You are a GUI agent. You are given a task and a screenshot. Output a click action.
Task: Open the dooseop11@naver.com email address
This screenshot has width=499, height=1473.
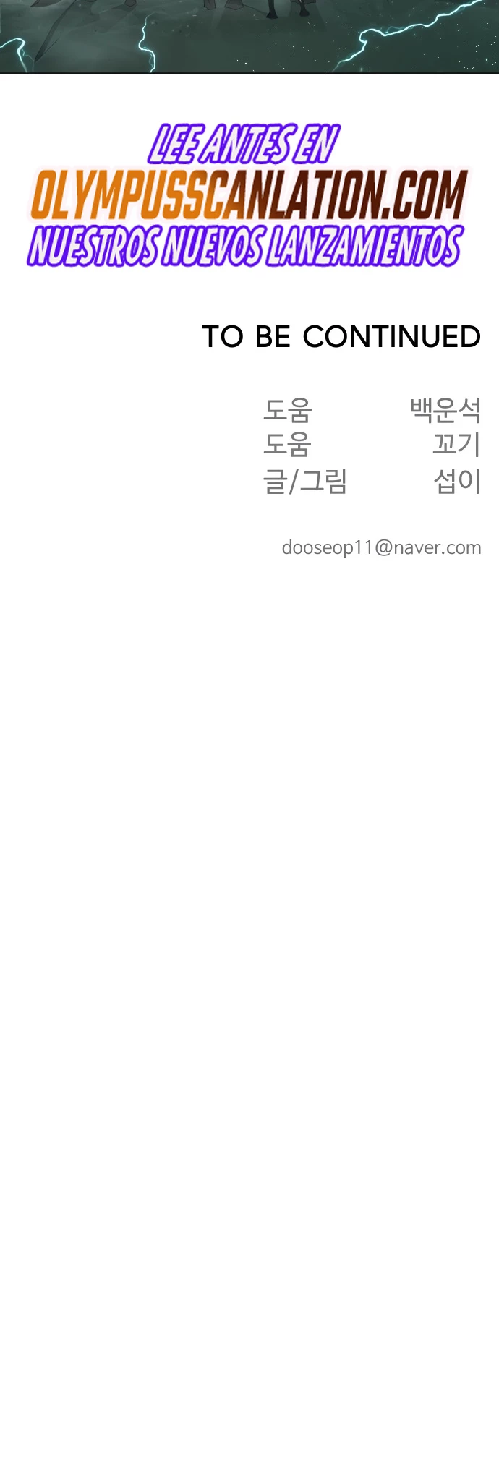coord(381,547)
